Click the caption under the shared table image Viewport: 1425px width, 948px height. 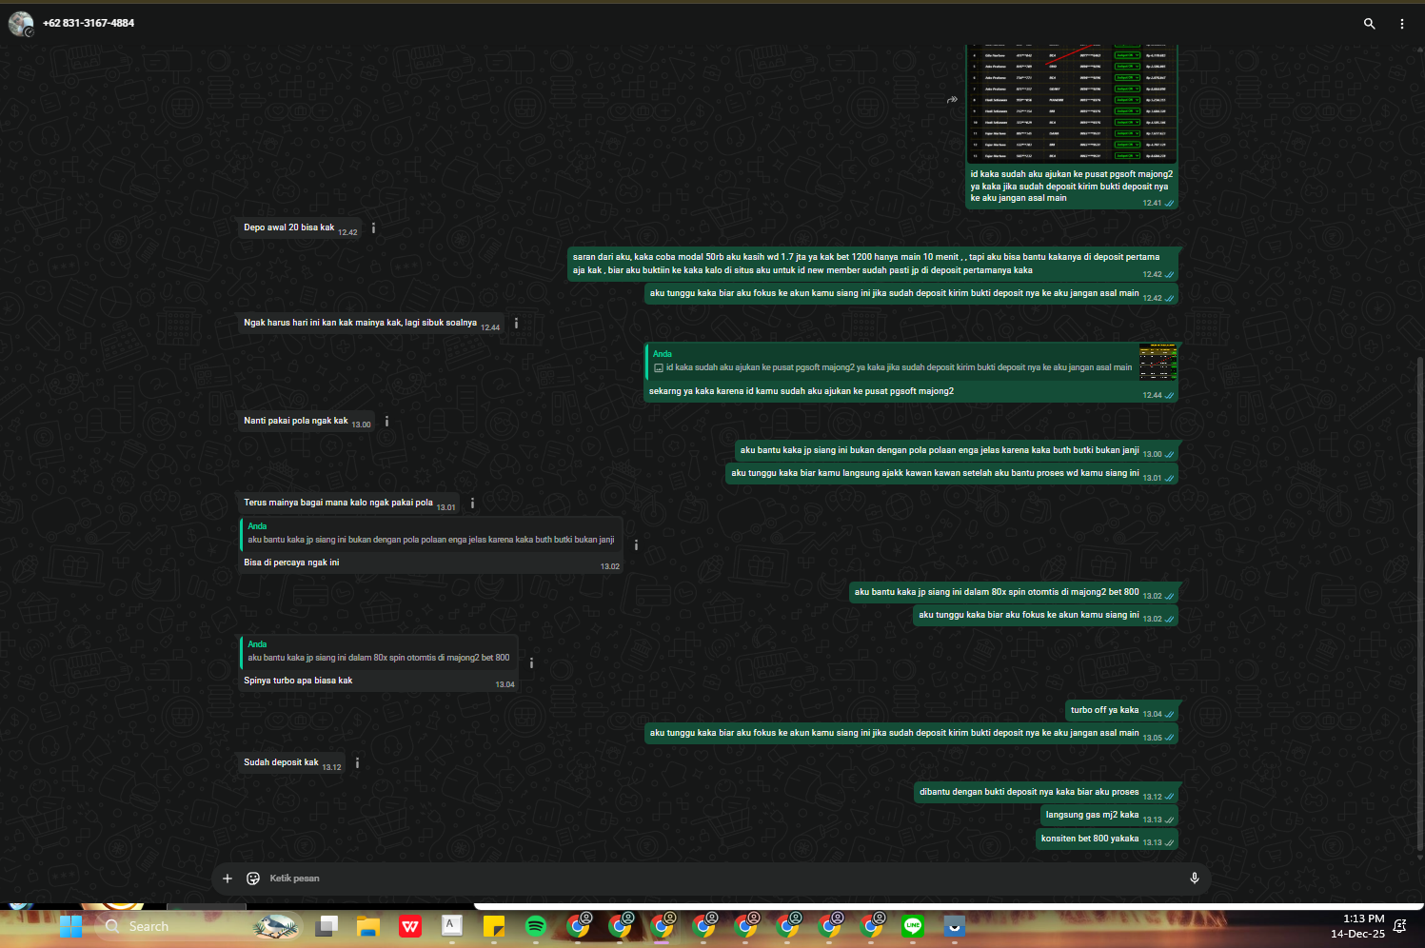pyautogui.click(x=1071, y=187)
